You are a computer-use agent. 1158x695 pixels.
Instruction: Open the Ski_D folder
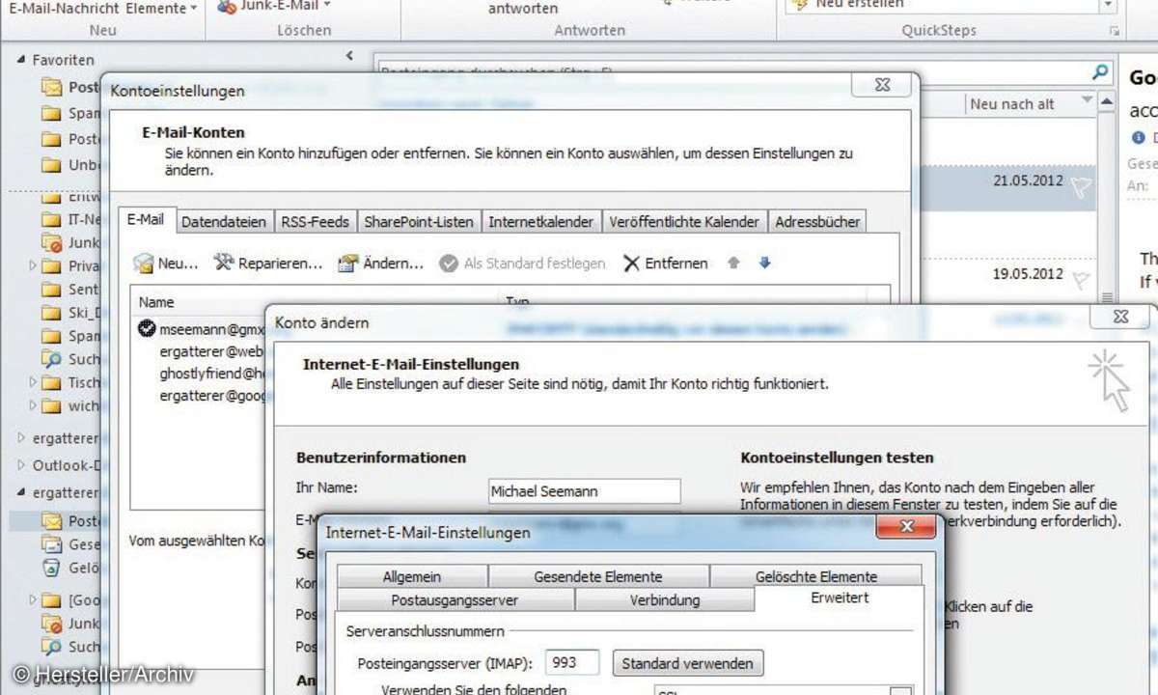coord(71,312)
